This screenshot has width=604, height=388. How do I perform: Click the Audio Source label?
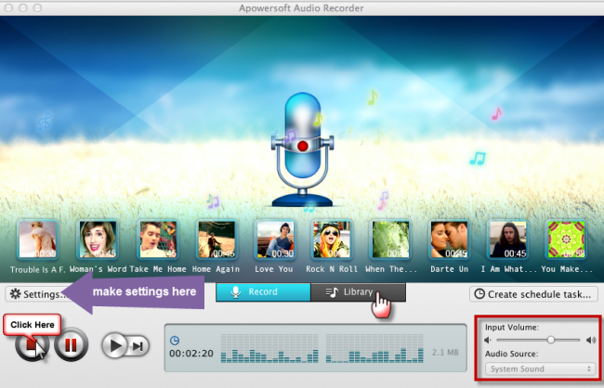coord(512,354)
